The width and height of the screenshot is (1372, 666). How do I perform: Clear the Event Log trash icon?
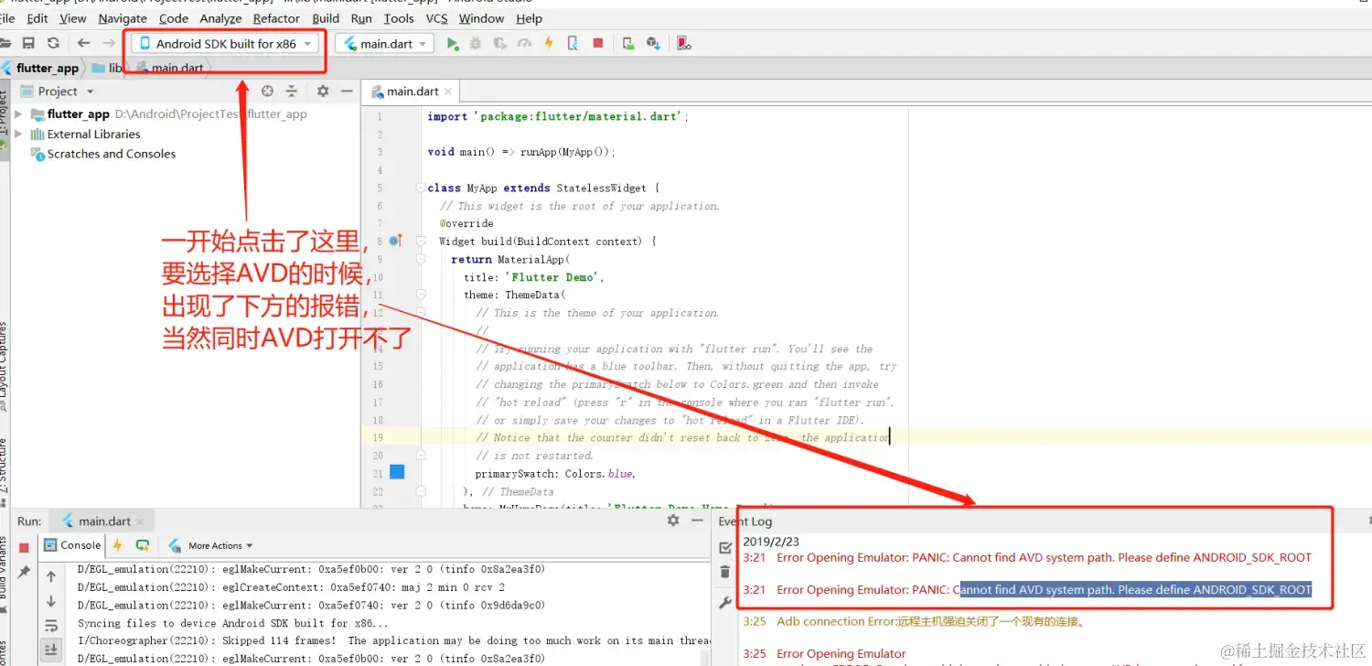pyautogui.click(x=725, y=572)
